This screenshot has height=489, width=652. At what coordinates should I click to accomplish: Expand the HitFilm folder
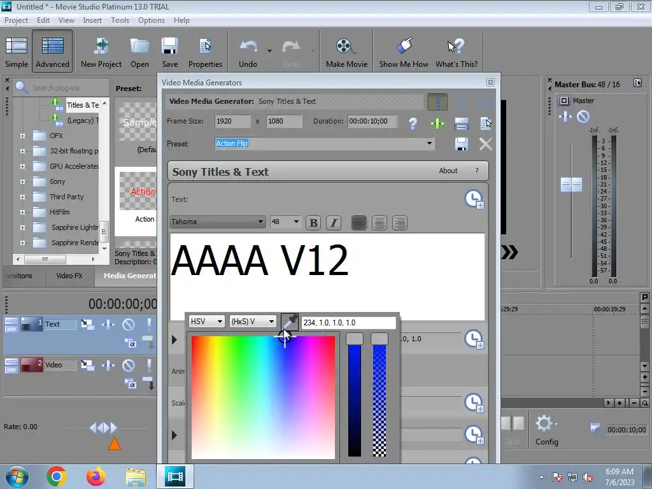pyautogui.click(x=22, y=212)
